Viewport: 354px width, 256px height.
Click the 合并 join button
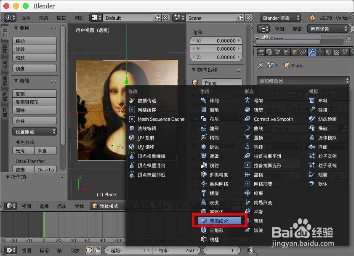coord(35,121)
